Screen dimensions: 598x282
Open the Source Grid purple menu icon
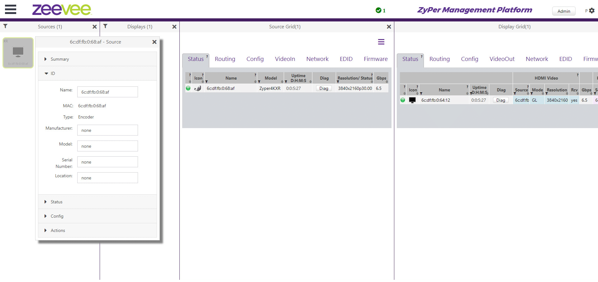(x=381, y=42)
